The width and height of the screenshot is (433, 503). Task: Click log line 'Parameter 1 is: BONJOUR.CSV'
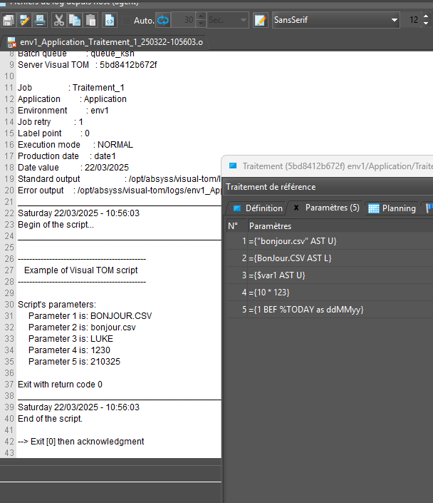[x=90, y=316]
